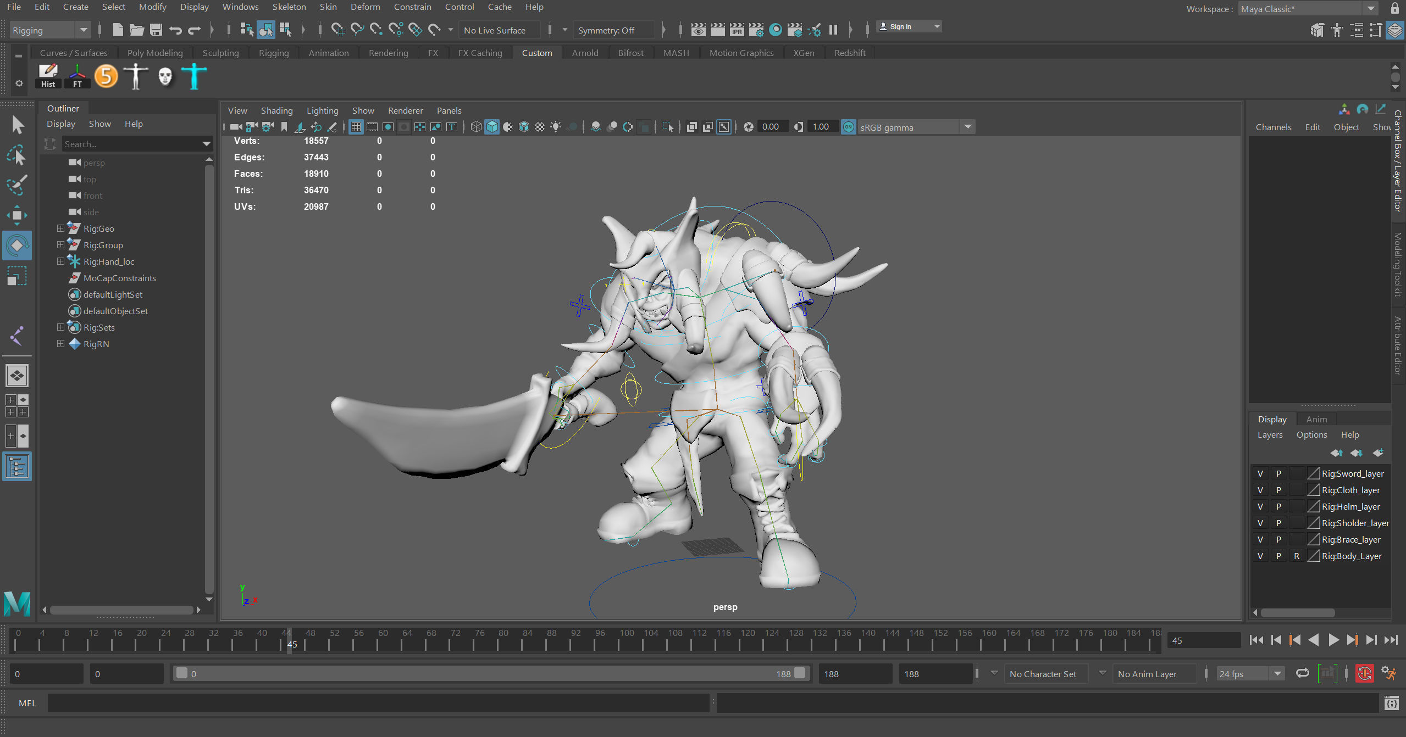Screen dimensions: 1406x737
Task: Toggle visibility V of Rig:Sword_layer
Action: pos(1260,473)
